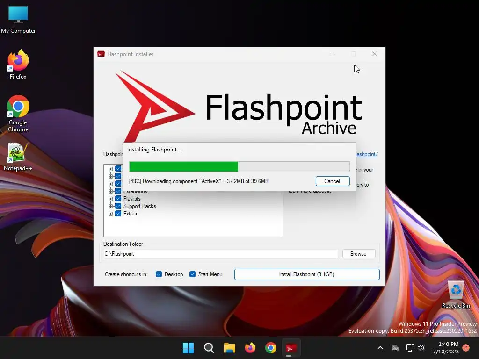479x359 pixels.
Task: Expand the Support Packs tree node
Action: click(110, 206)
